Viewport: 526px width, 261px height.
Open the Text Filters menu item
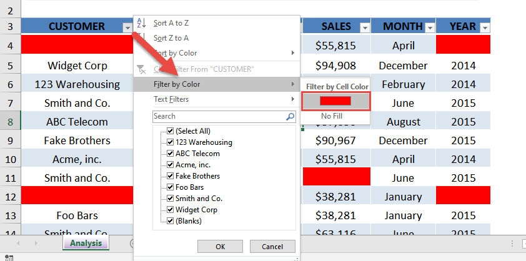tap(216, 99)
